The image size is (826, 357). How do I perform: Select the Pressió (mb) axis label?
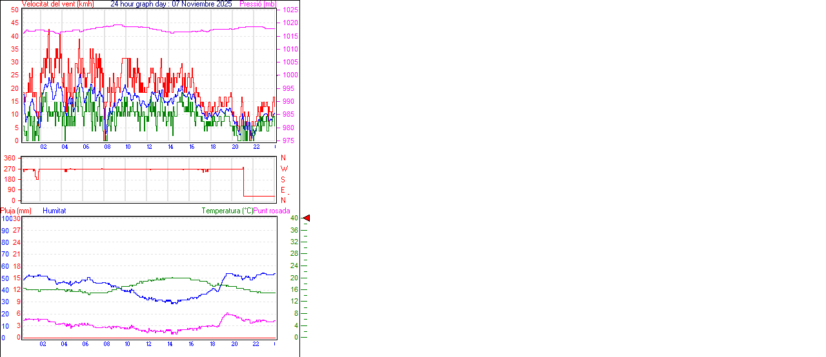[x=257, y=4]
